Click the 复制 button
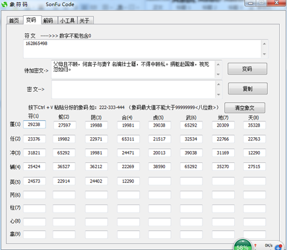This screenshot has height=250, width=287. click(x=248, y=88)
